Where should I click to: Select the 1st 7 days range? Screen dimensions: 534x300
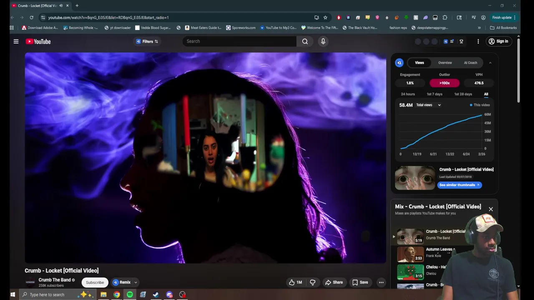pyautogui.click(x=434, y=94)
